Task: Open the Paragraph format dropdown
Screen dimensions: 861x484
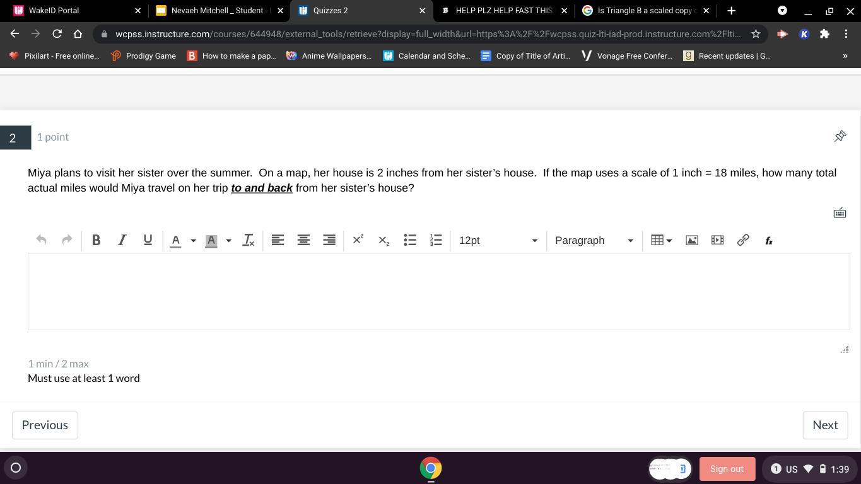Action: click(x=594, y=240)
